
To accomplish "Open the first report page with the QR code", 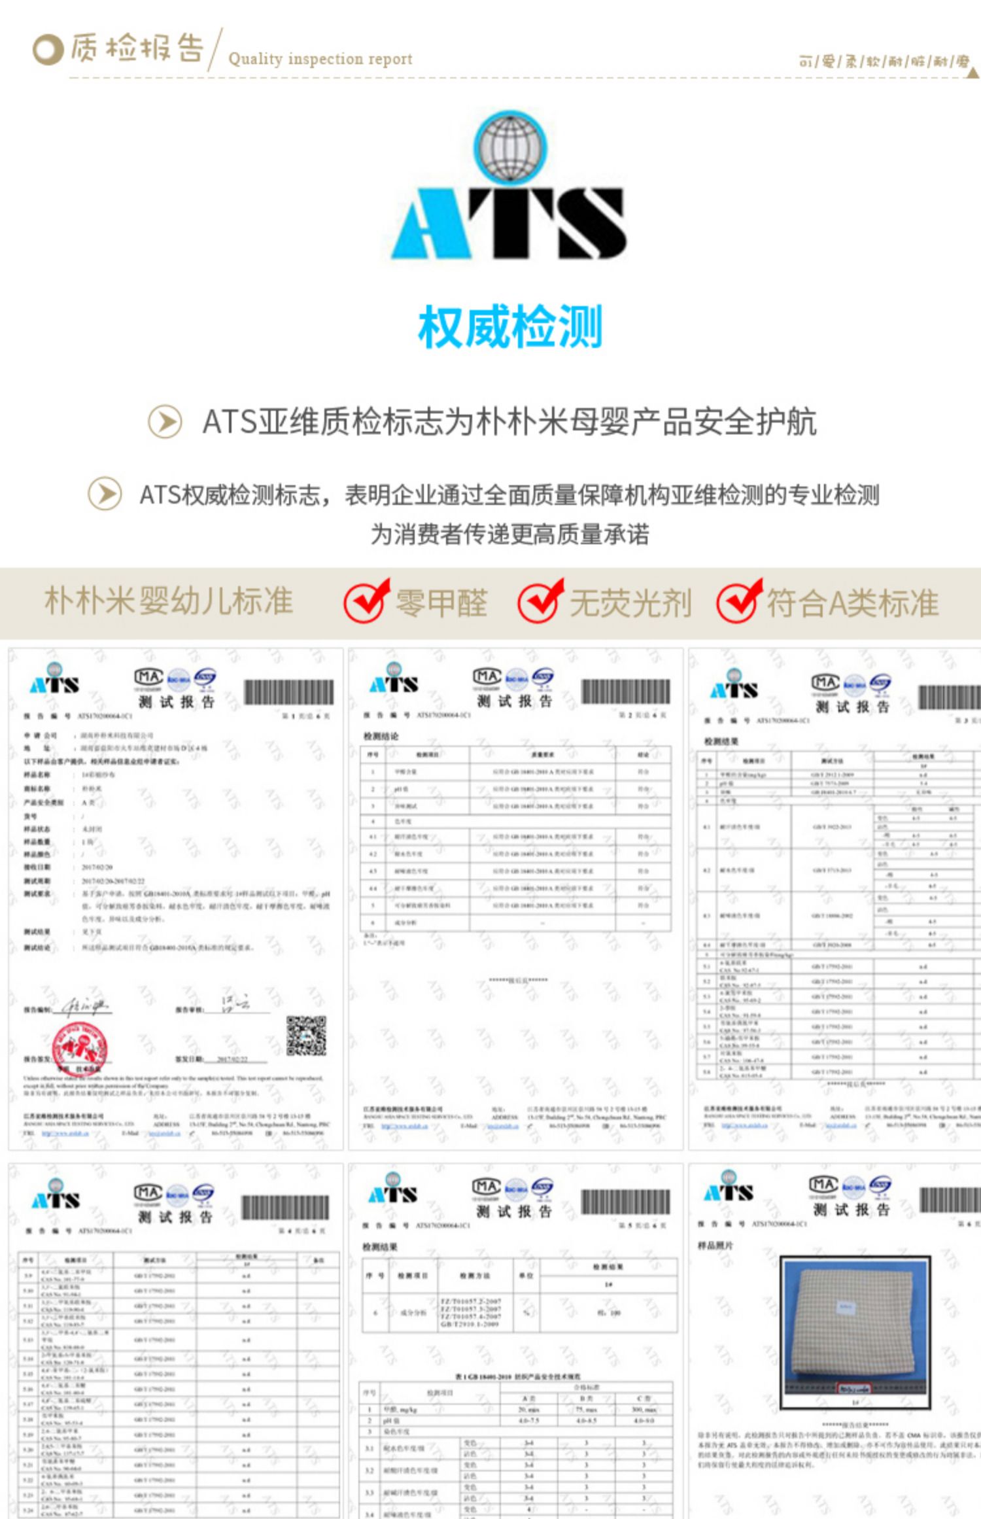I will point(175,899).
